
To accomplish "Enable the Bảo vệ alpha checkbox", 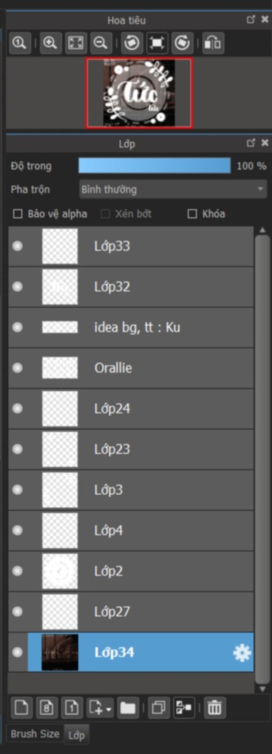I will click(x=18, y=214).
